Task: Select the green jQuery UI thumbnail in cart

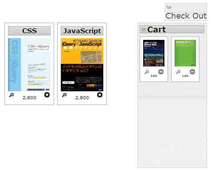Action: click(185, 53)
